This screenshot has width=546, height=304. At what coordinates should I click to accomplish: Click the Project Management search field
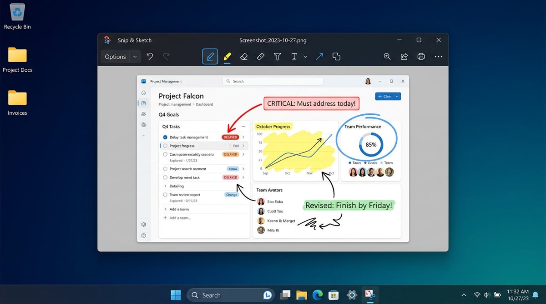tap(273, 81)
